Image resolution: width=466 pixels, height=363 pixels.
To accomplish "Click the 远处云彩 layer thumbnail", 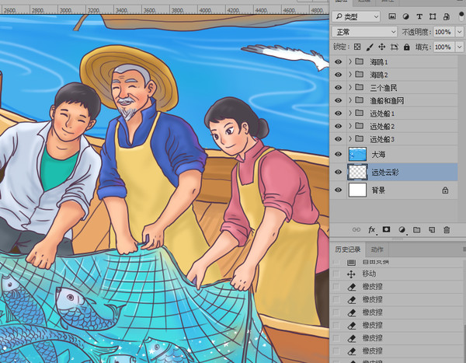I will 357,172.
